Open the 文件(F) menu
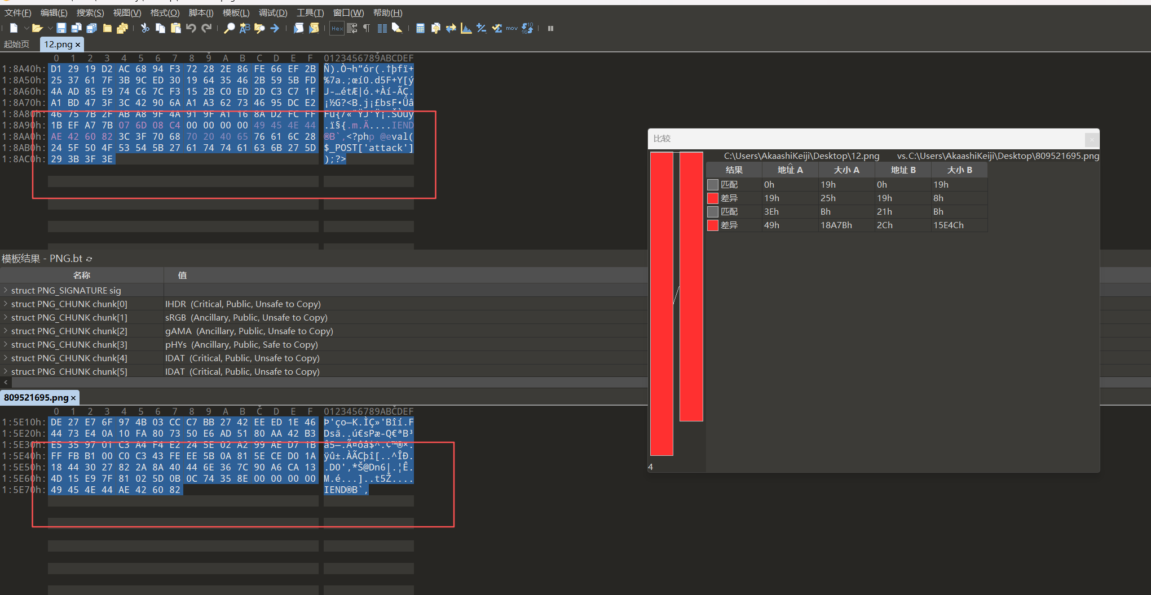 (x=18, y=13)
